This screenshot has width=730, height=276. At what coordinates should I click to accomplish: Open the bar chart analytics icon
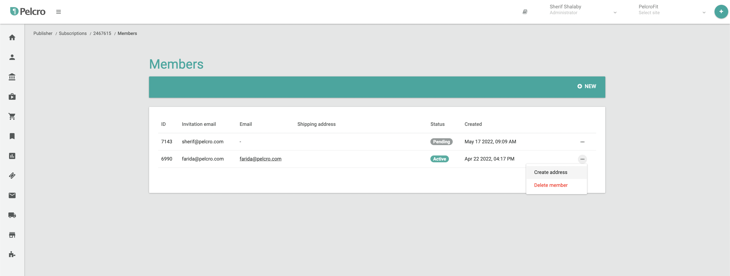(12, 156)
